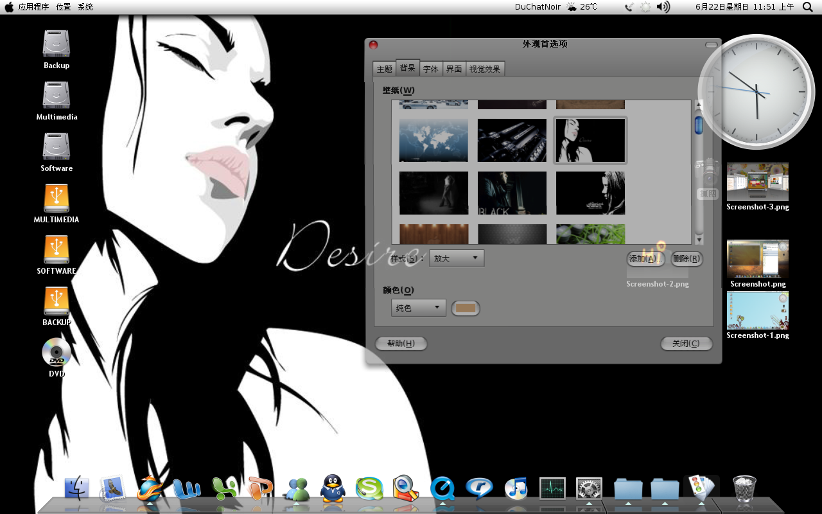Switch to the 字体 tab
The height and width of the screenshot is (514, 822).
431,69
